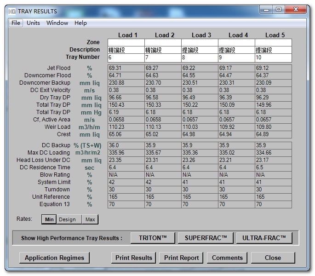The height and width of the screenshot is (276, 315).
Task: Minimize the TRAY RESULTS window
Action: [x=266, y=10]
